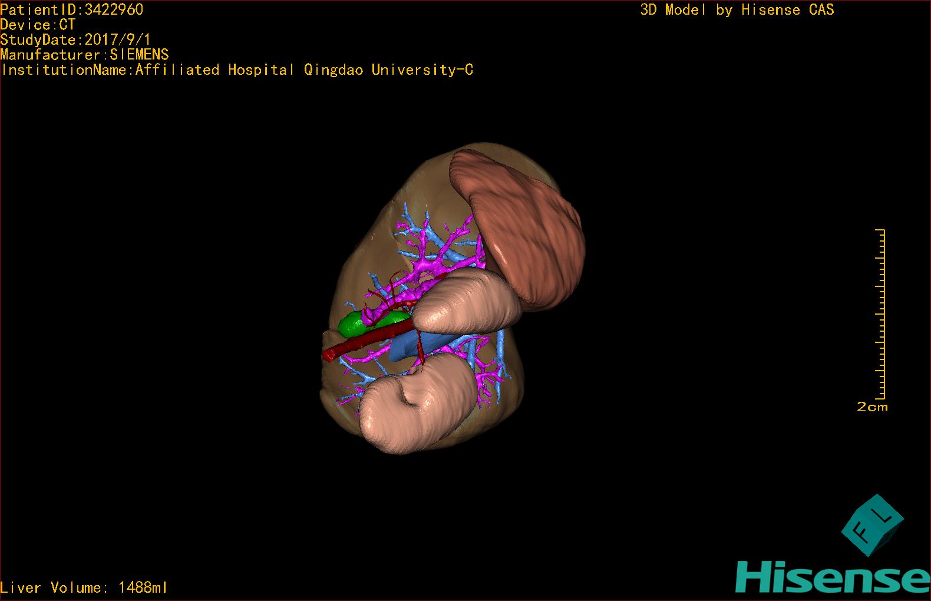Click the Manufacturer:SIEMENS text
931x601 pixels.
click(x=84, y=55)
